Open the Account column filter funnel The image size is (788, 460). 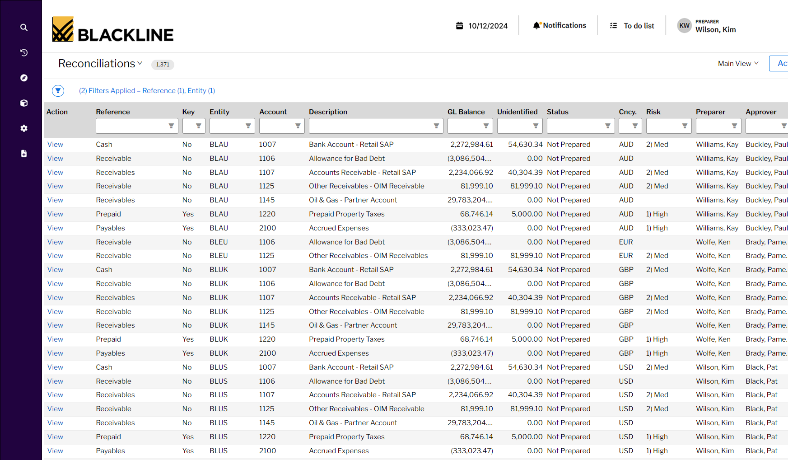coord(298,126)
